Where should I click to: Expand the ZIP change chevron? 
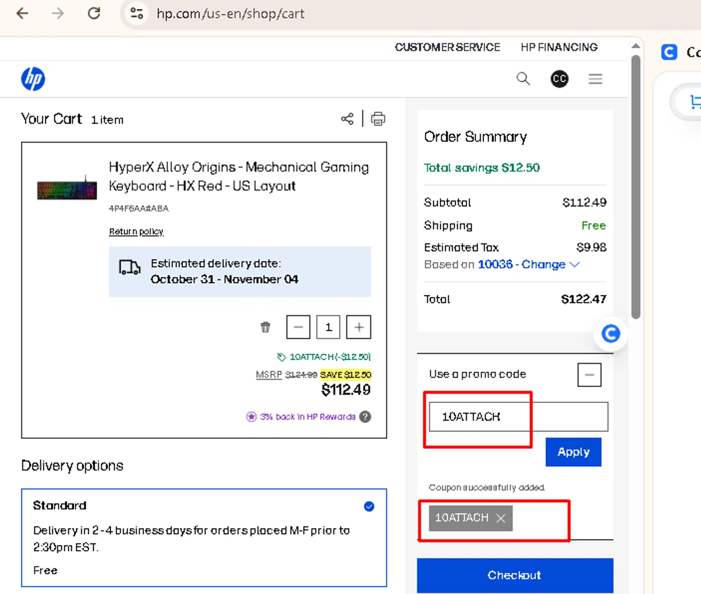[575, 265]
